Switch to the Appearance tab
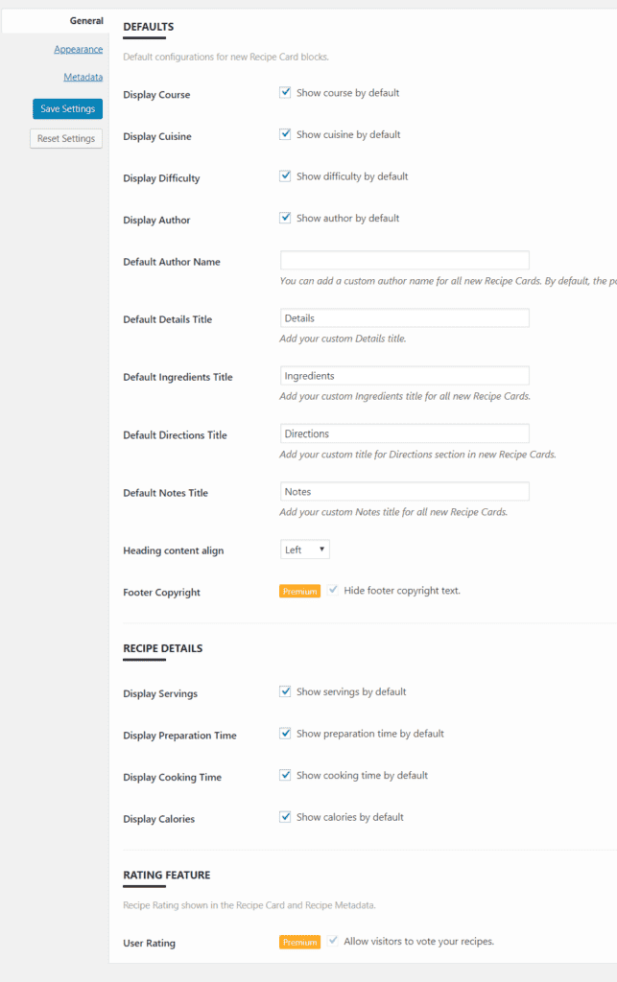This screenshot has width=617, height=982. (79, 50)
